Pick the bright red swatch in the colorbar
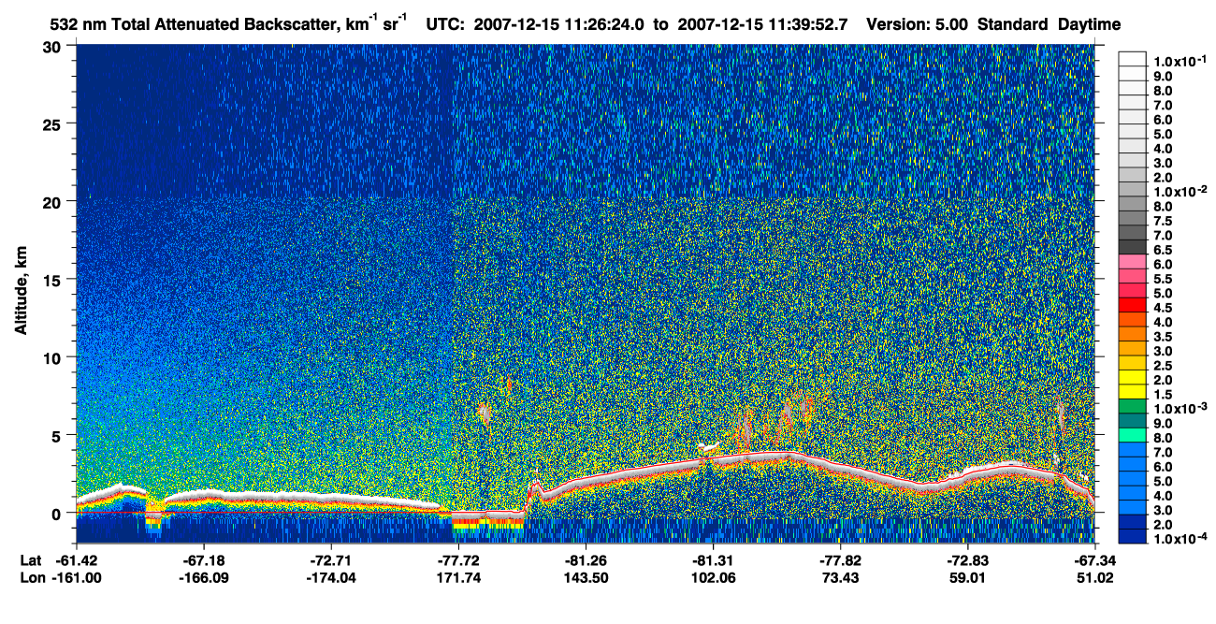Image resolution: width=1216 pixels, height=624 pixels. [x=1133, y=306]
